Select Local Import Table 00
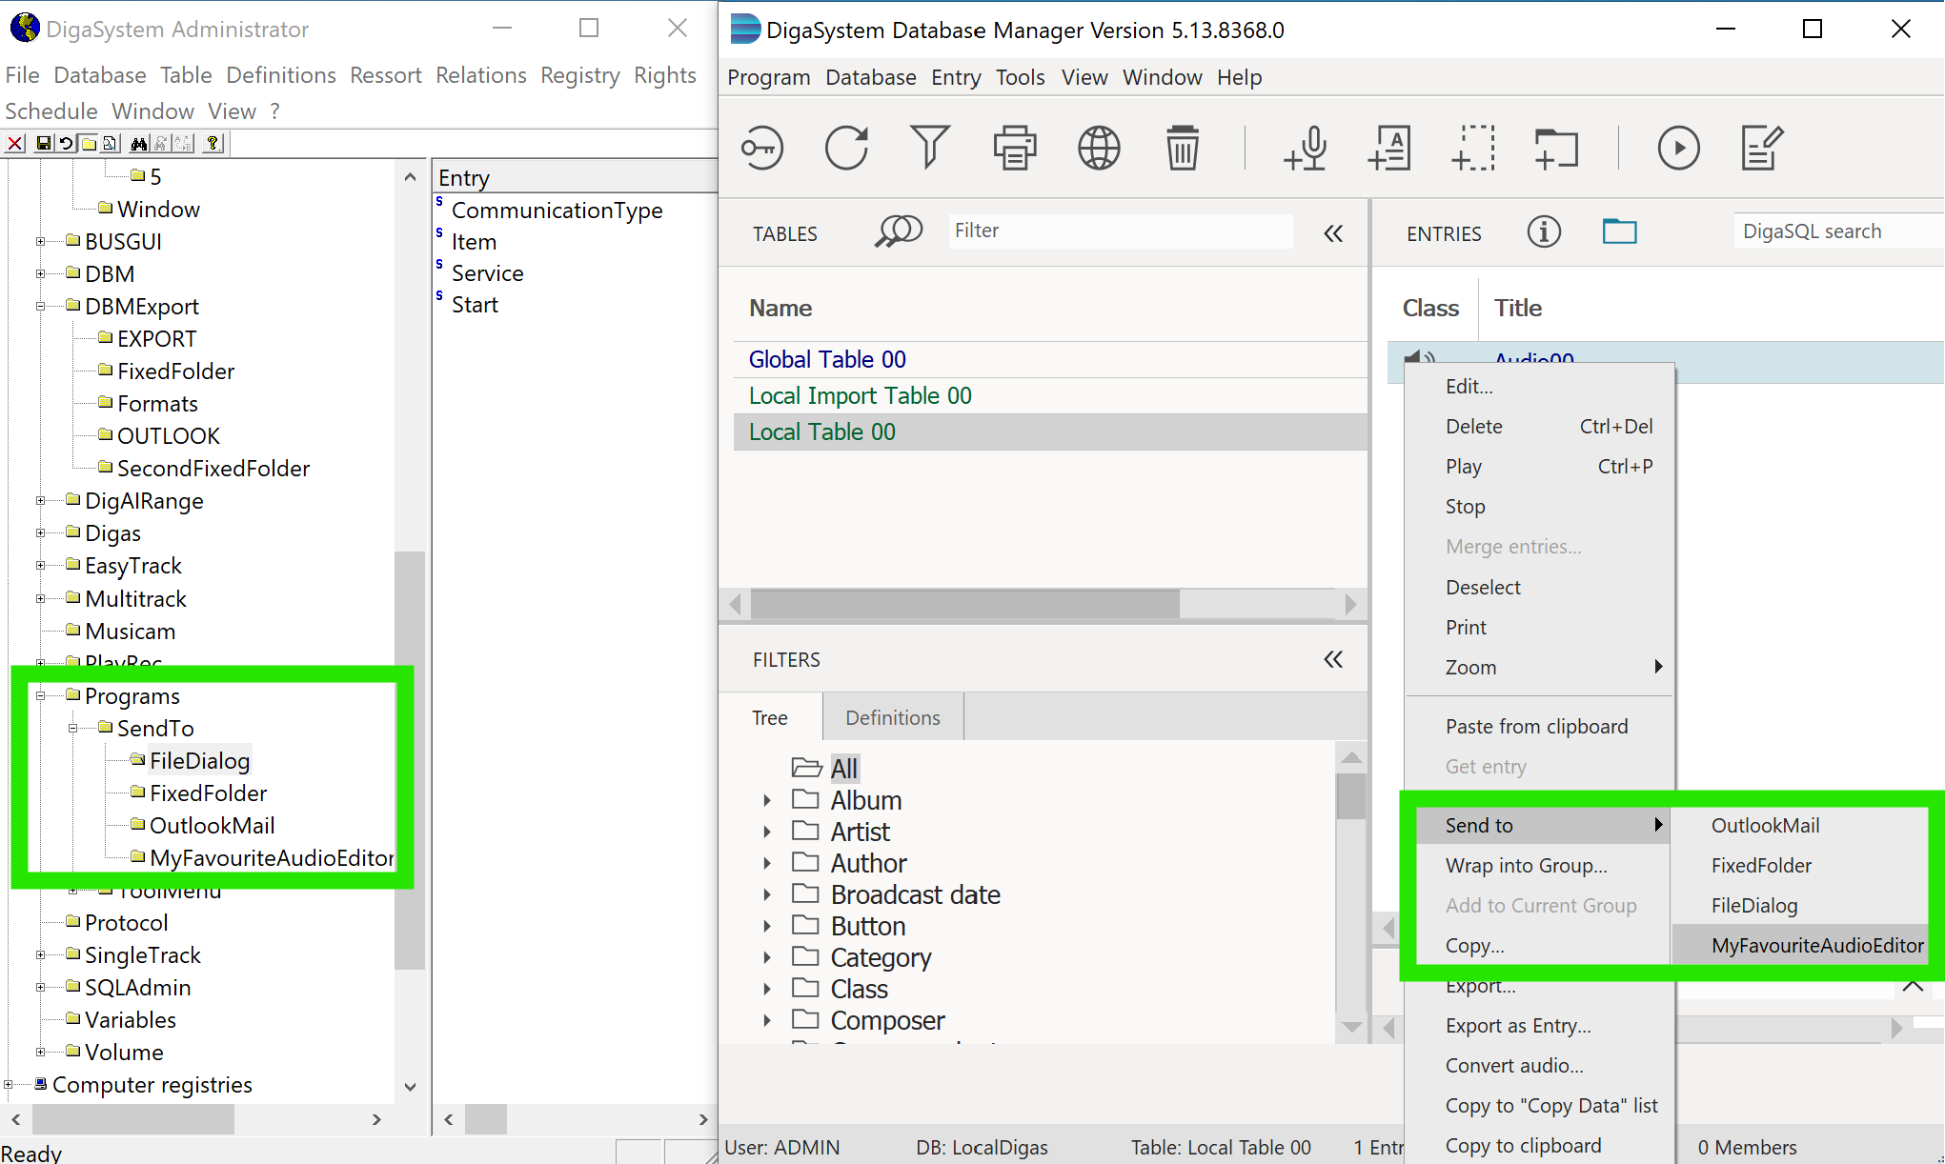The width and height of the screenshot is (1945, 1164). (x=860, y=395)
